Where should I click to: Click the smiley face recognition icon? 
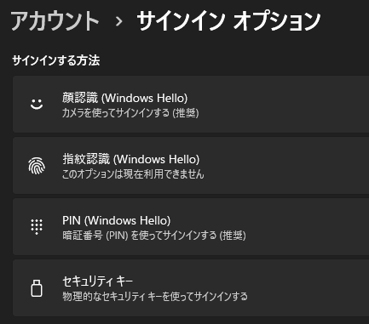pos(37,104)
